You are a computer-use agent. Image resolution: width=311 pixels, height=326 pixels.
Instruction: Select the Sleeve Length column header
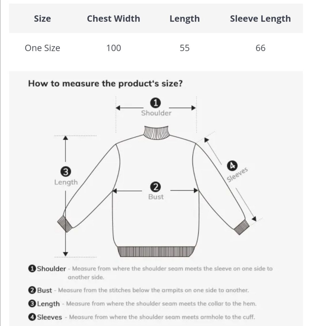(260, 19)
